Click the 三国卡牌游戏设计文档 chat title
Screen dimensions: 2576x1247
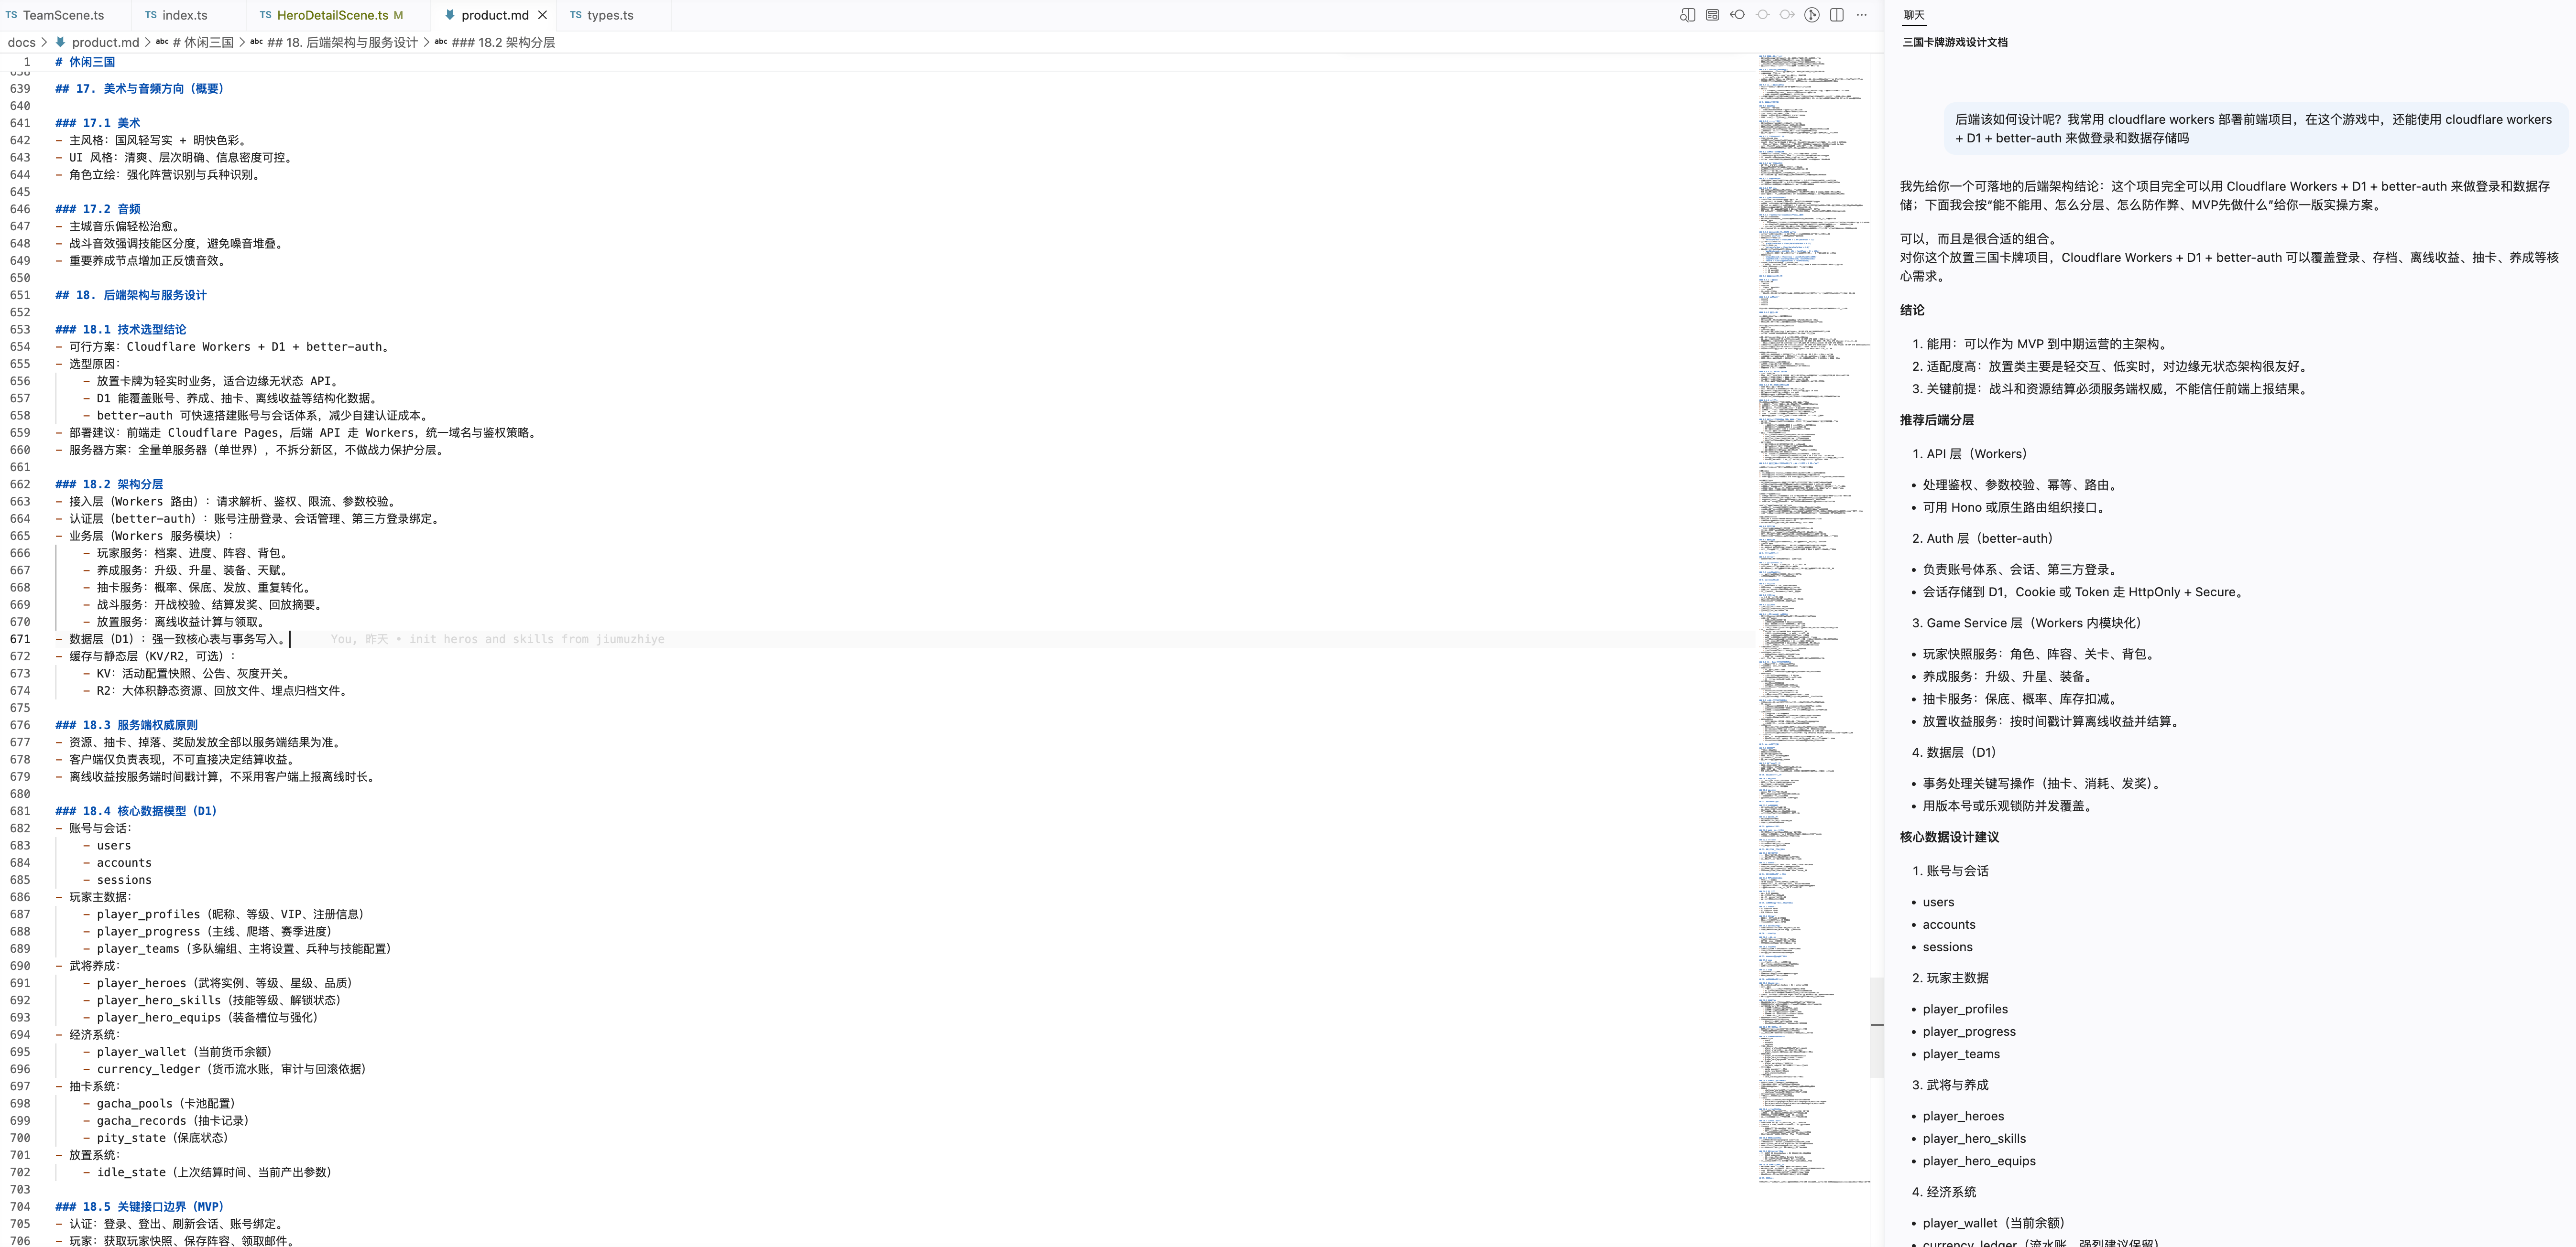pyautogui.click(x=1955, y=42)
